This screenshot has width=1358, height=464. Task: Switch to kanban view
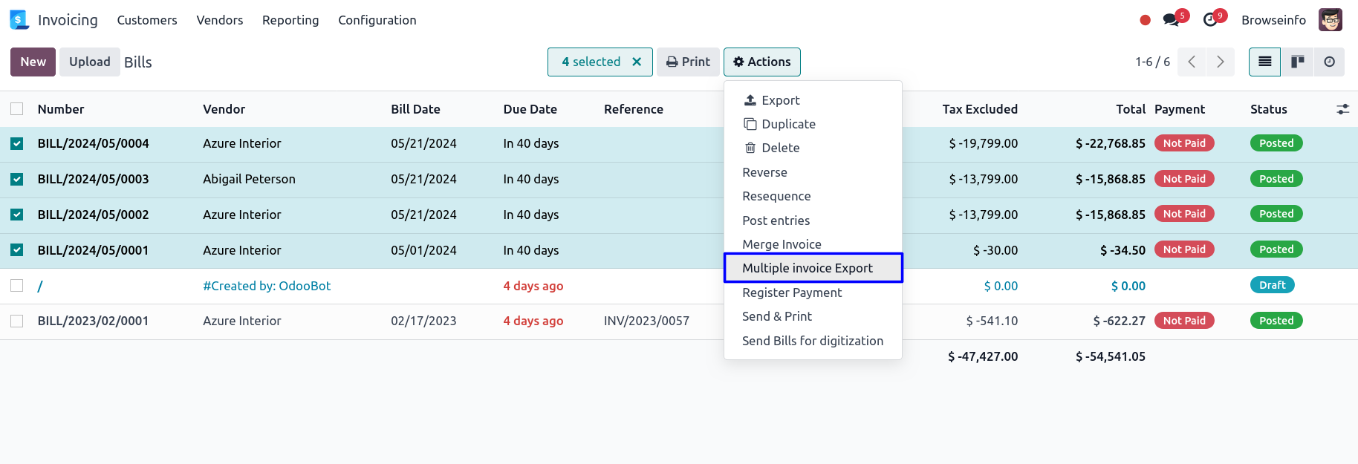1297,62
